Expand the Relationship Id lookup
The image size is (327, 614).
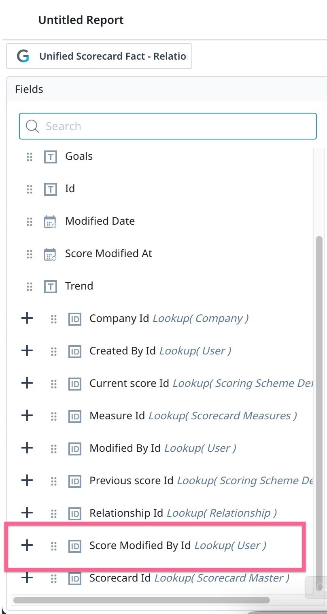pyautogui.click(x=27, y=513)
